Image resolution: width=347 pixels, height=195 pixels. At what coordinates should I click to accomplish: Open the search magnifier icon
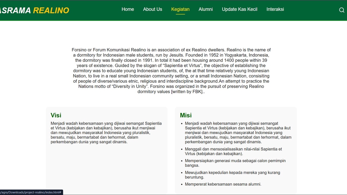(x=342, y=10)
